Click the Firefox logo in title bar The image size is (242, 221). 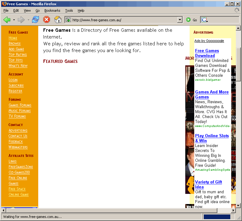click(4, 4)
